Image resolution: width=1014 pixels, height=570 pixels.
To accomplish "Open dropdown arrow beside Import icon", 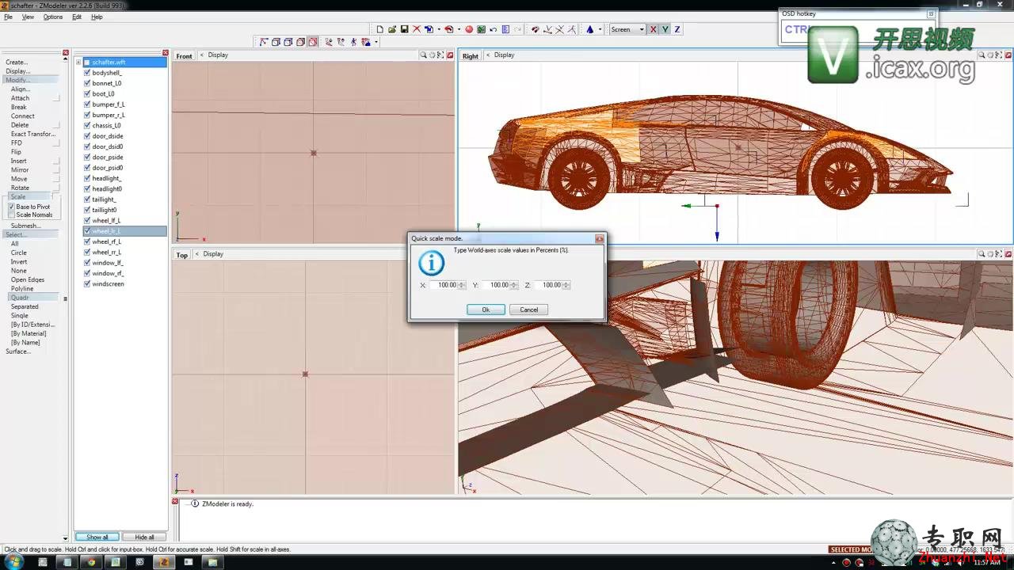I will (439, 29).
